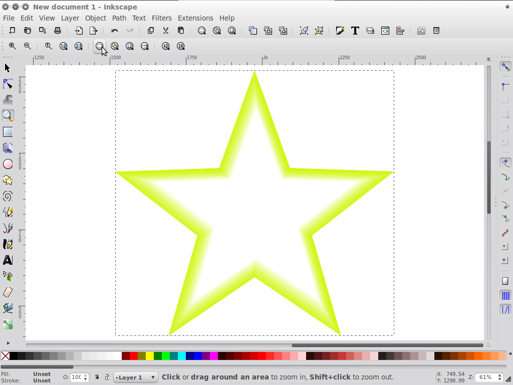The image size is (513, 385).
Task: Enable snap to grids
Action: point(505,295)
